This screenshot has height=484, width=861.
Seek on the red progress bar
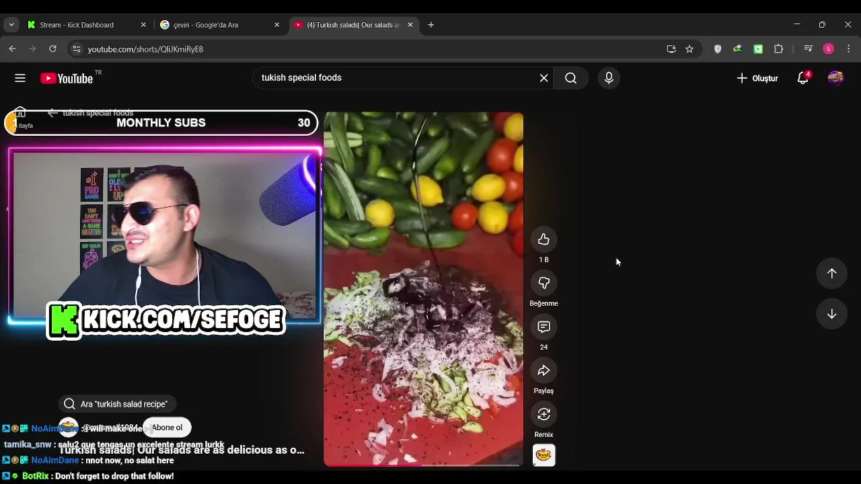(424, 465)
